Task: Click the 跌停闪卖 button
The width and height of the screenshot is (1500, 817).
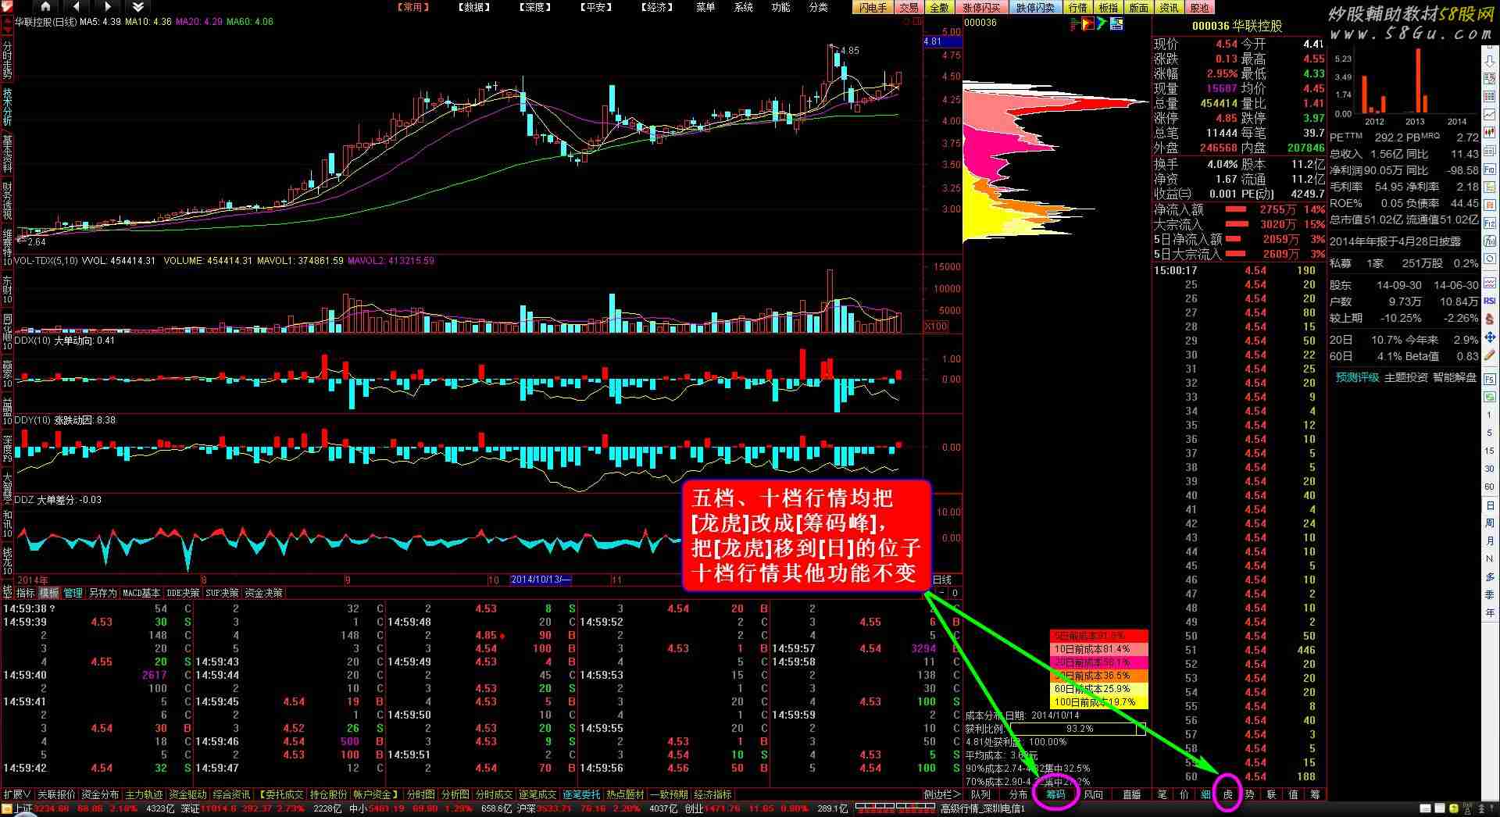Action: [x=1035, y=7]
